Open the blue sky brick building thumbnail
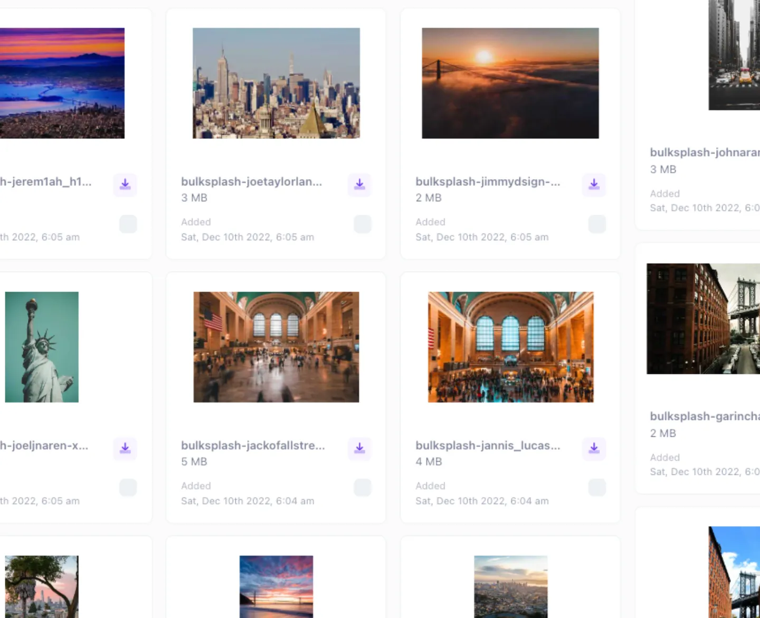This screenshot has width=760, height=618. pos(734,572)
